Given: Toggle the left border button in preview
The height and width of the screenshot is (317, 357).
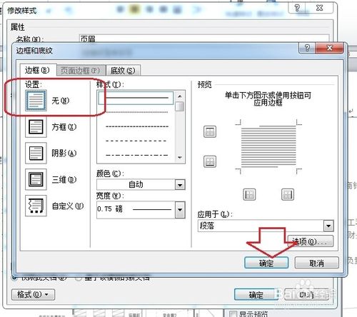Looking at the screenshot, I should tap(249, 195).
